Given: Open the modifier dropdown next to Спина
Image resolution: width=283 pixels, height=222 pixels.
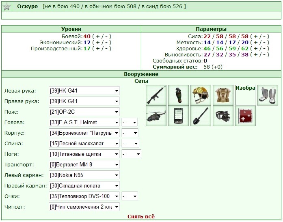Looking at the screenshot, I should tap(130, 144).
